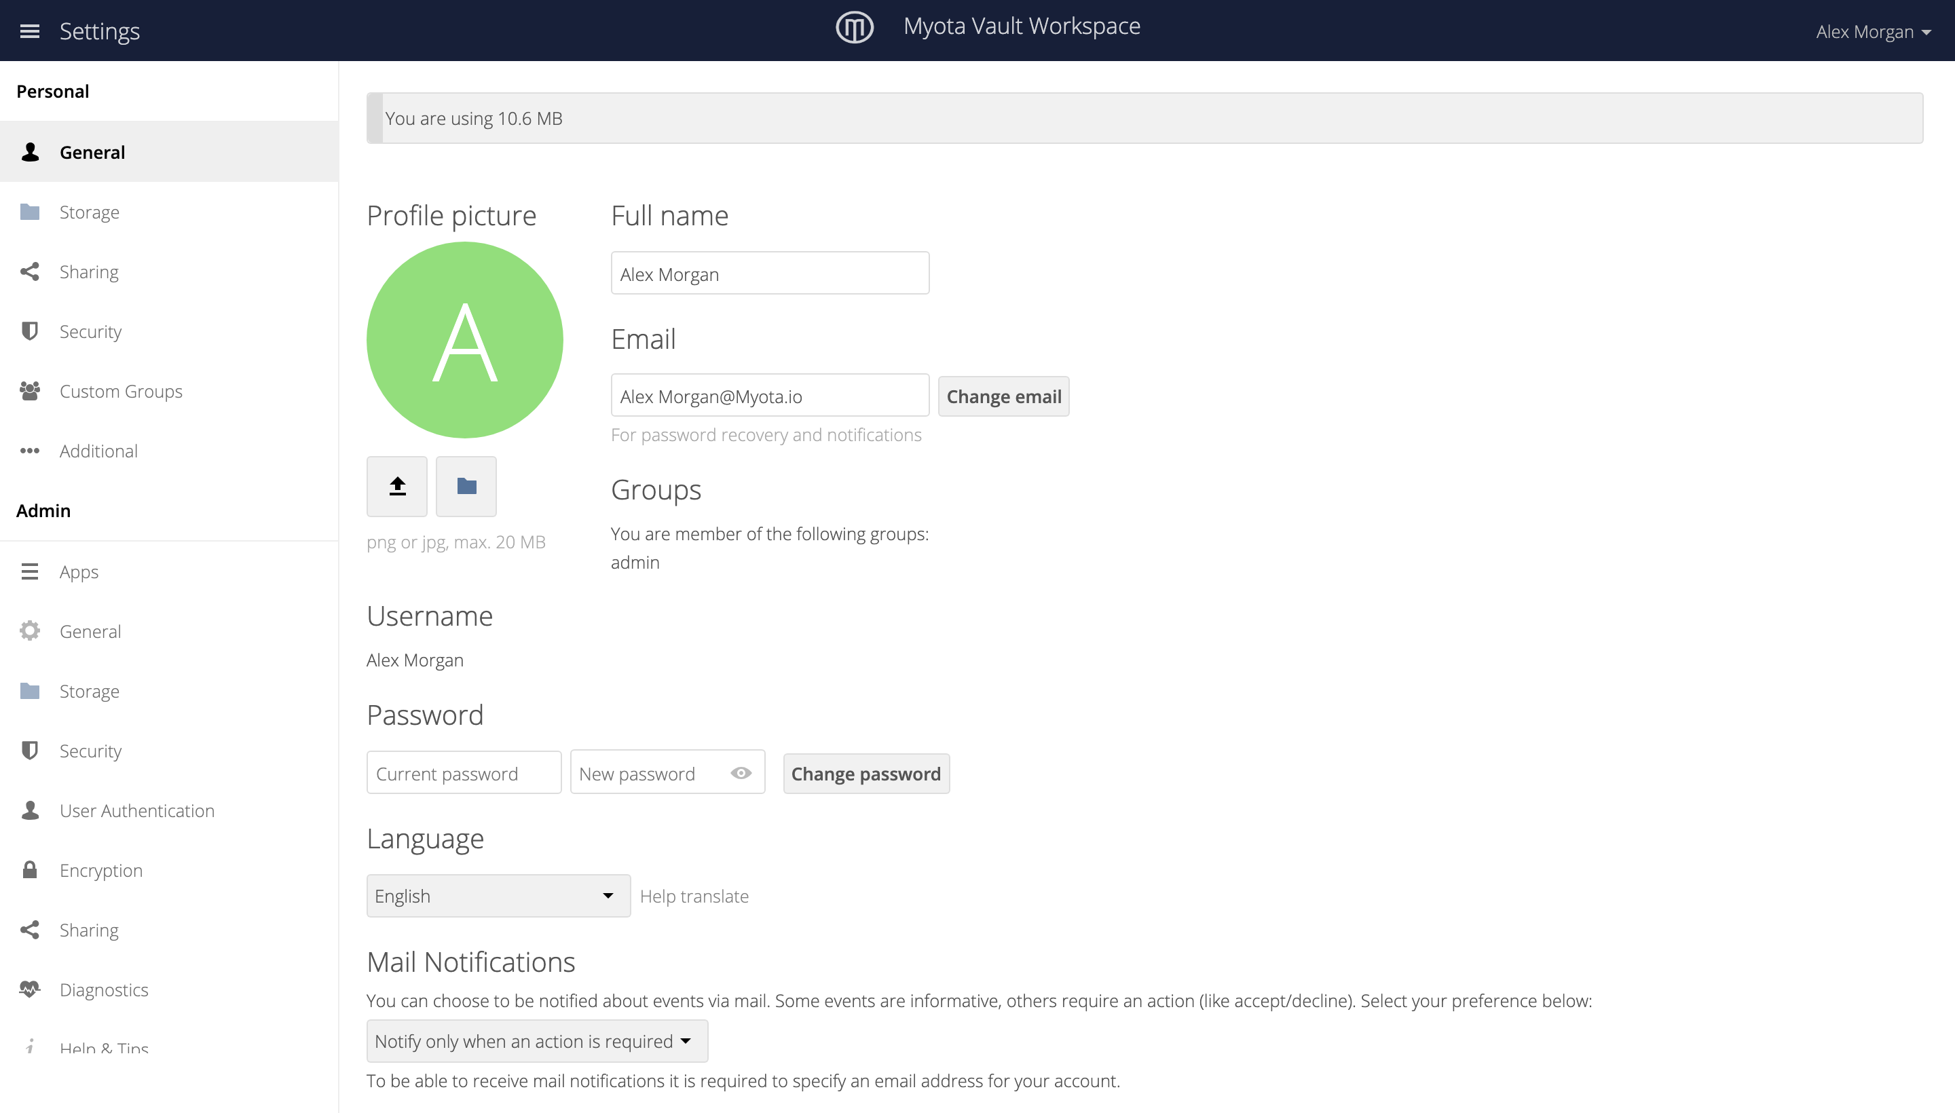
Task: Click the Encryption padlock icon
Action: pos(30,869)
